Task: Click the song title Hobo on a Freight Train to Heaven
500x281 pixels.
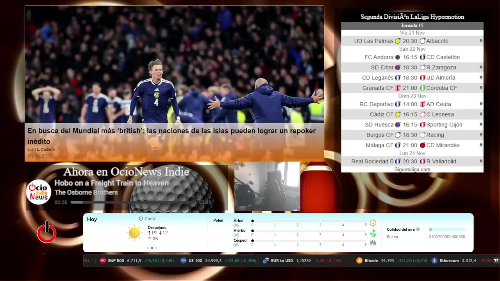Action: (x=111, y=183)
